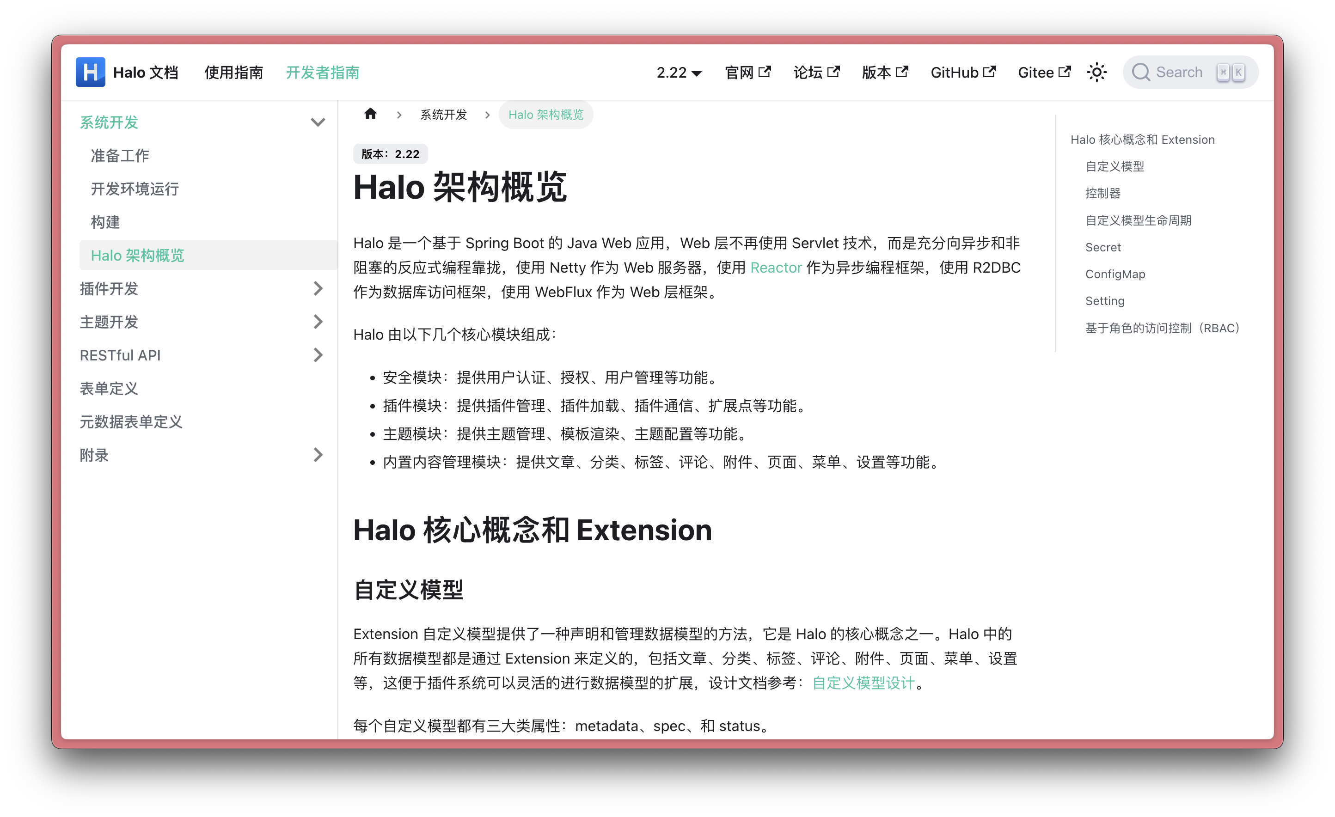Open the Gitee external link

click(1043, 72)
